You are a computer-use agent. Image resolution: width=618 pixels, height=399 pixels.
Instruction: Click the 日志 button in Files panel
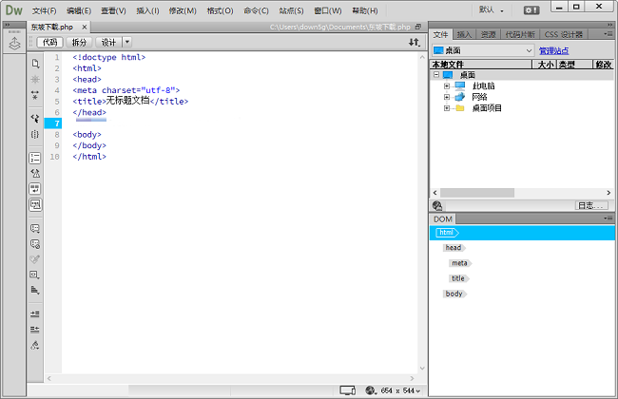click(x=590, y=205)
